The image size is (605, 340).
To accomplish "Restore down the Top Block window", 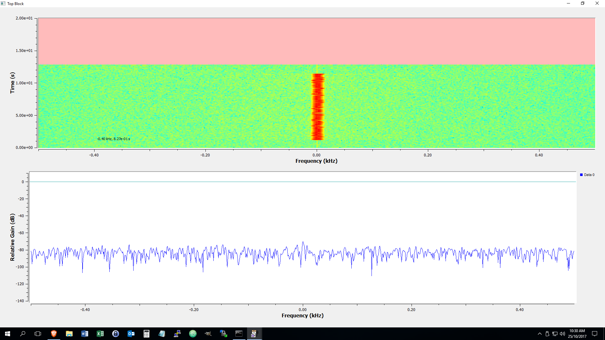I will coord(583,3).
